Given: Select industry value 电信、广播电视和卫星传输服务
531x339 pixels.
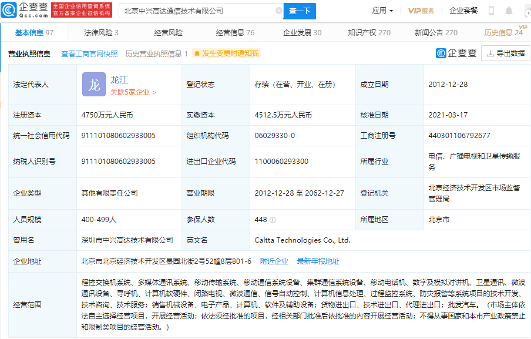Looking at the screenshot, I should (474, 162).
